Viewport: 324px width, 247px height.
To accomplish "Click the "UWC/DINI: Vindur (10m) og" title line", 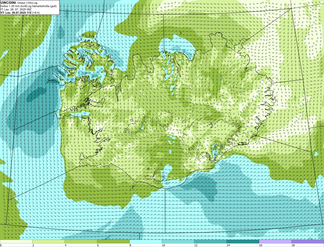I will click(19, 3).
